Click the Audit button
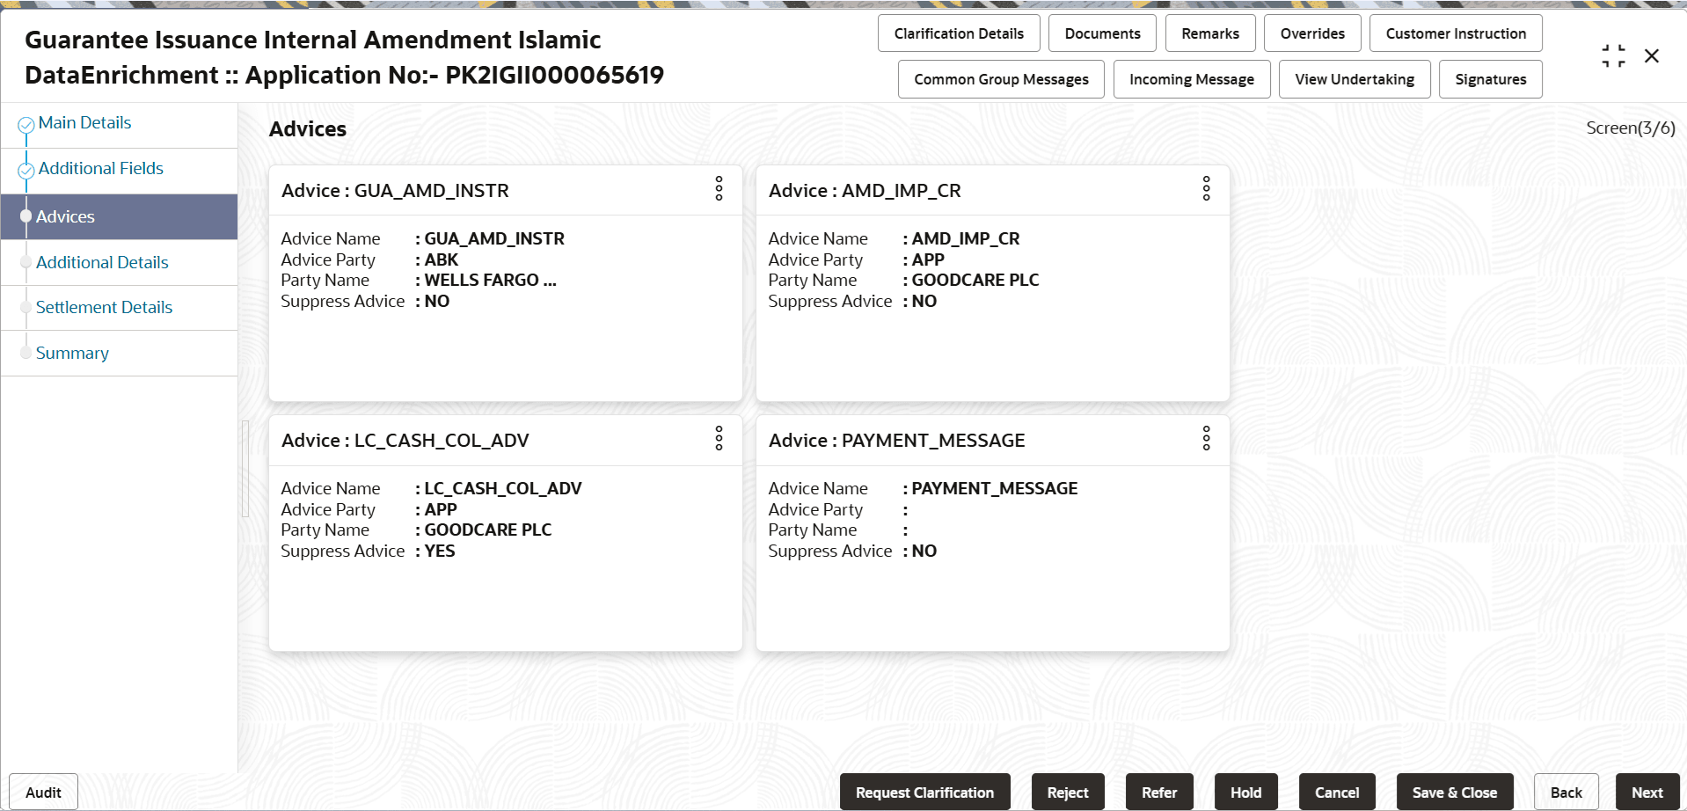This screenshot has width=1687, height=811. (43, 793)
